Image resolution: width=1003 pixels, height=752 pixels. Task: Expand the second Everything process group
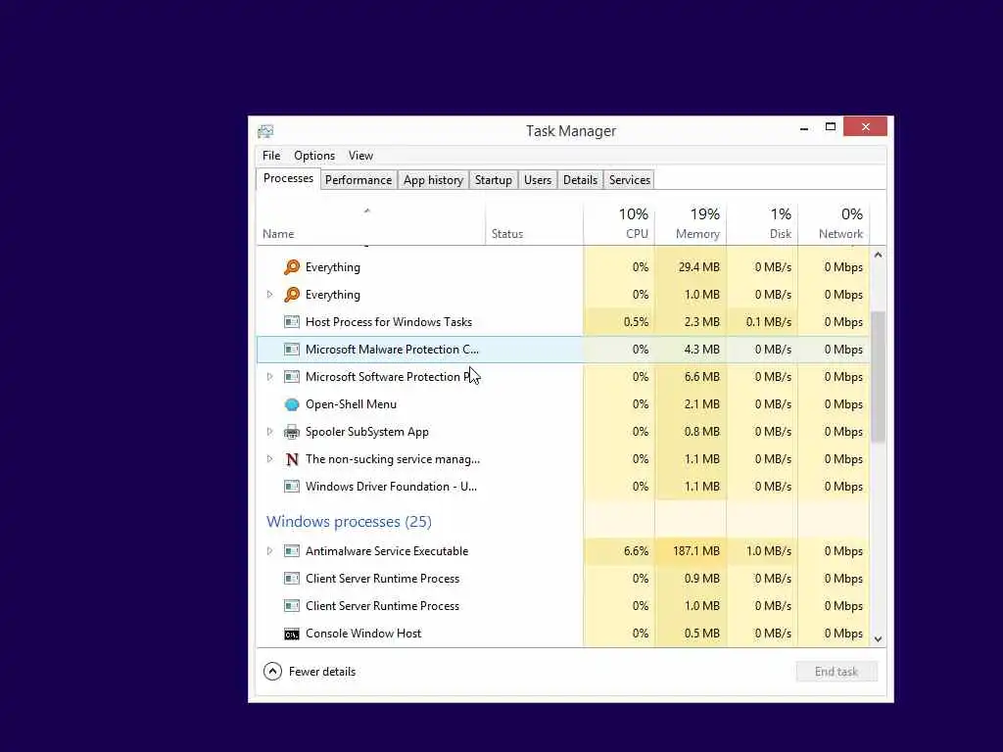[269, 294]
